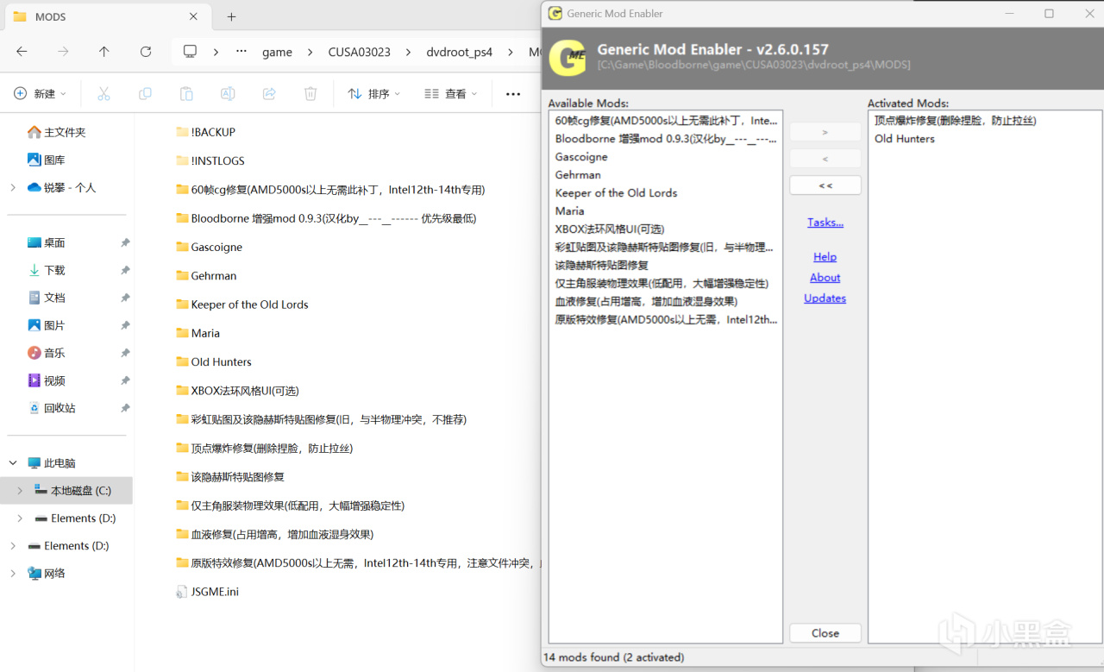
Task: Select 顶点爆炸修复 in Activated Mods list
Action: tap(955, 121)
